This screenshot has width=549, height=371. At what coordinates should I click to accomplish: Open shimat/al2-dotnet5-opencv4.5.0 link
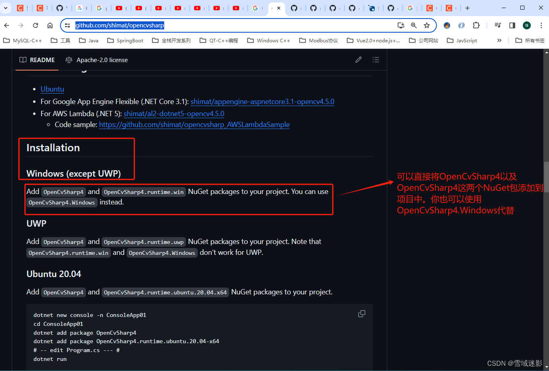174,114
